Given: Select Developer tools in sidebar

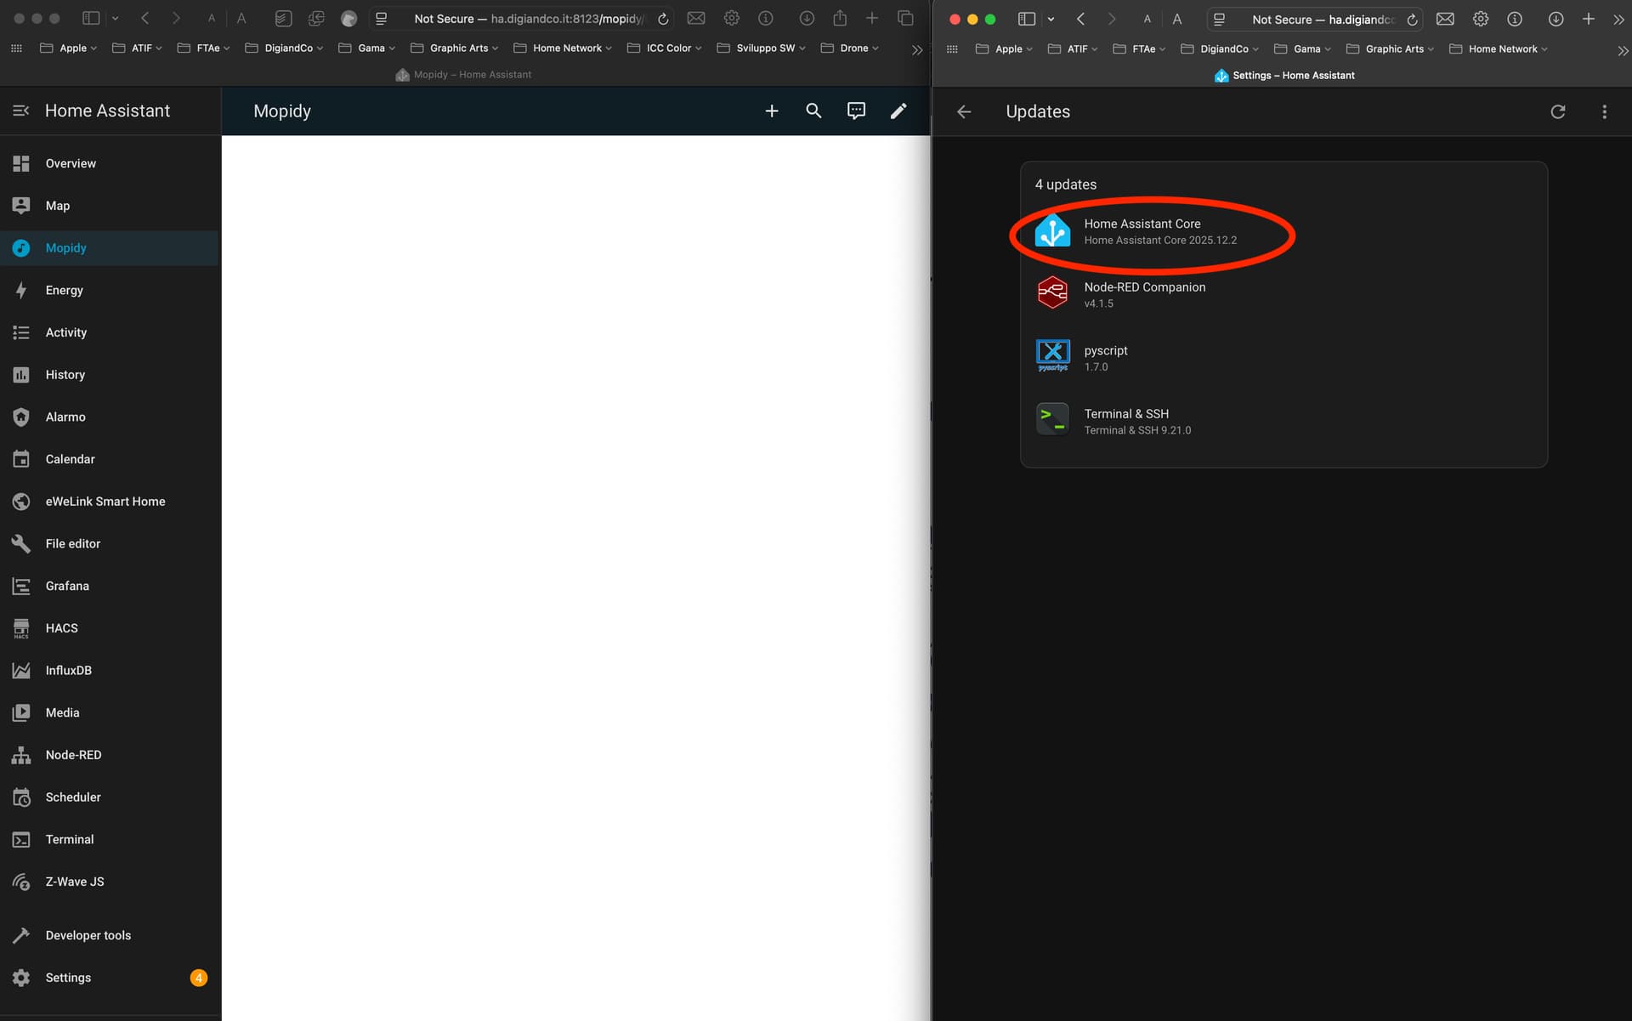Looking at the screenshot, I should [x=88, y=935].
